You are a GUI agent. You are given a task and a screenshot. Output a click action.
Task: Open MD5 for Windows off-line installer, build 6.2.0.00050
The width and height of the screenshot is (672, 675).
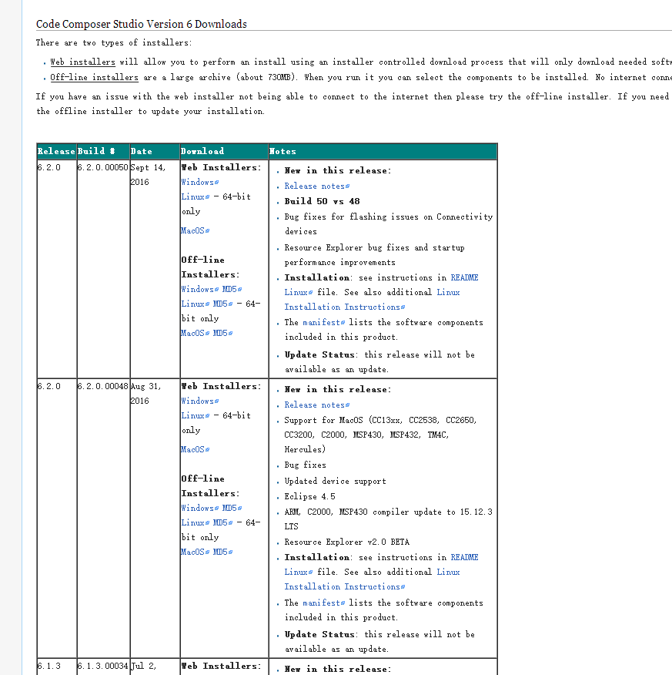pyautogui.click(x=232, y=289)
